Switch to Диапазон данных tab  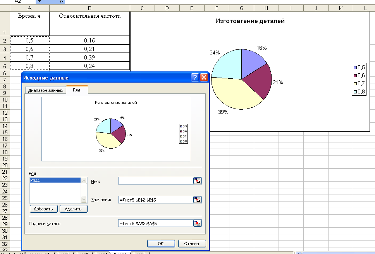(x=46, y=90)
